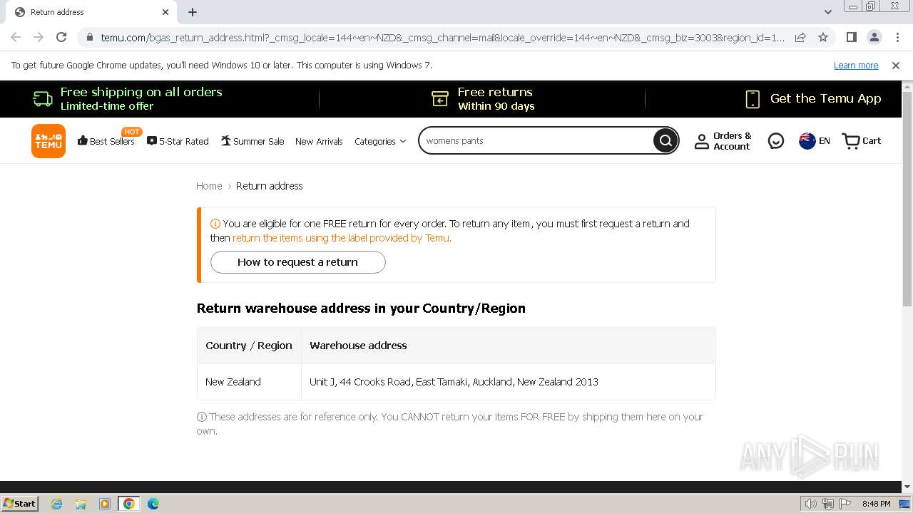Open Chrome profile avatar
Screen dimensions: 913x513
(x=874, y=37)
